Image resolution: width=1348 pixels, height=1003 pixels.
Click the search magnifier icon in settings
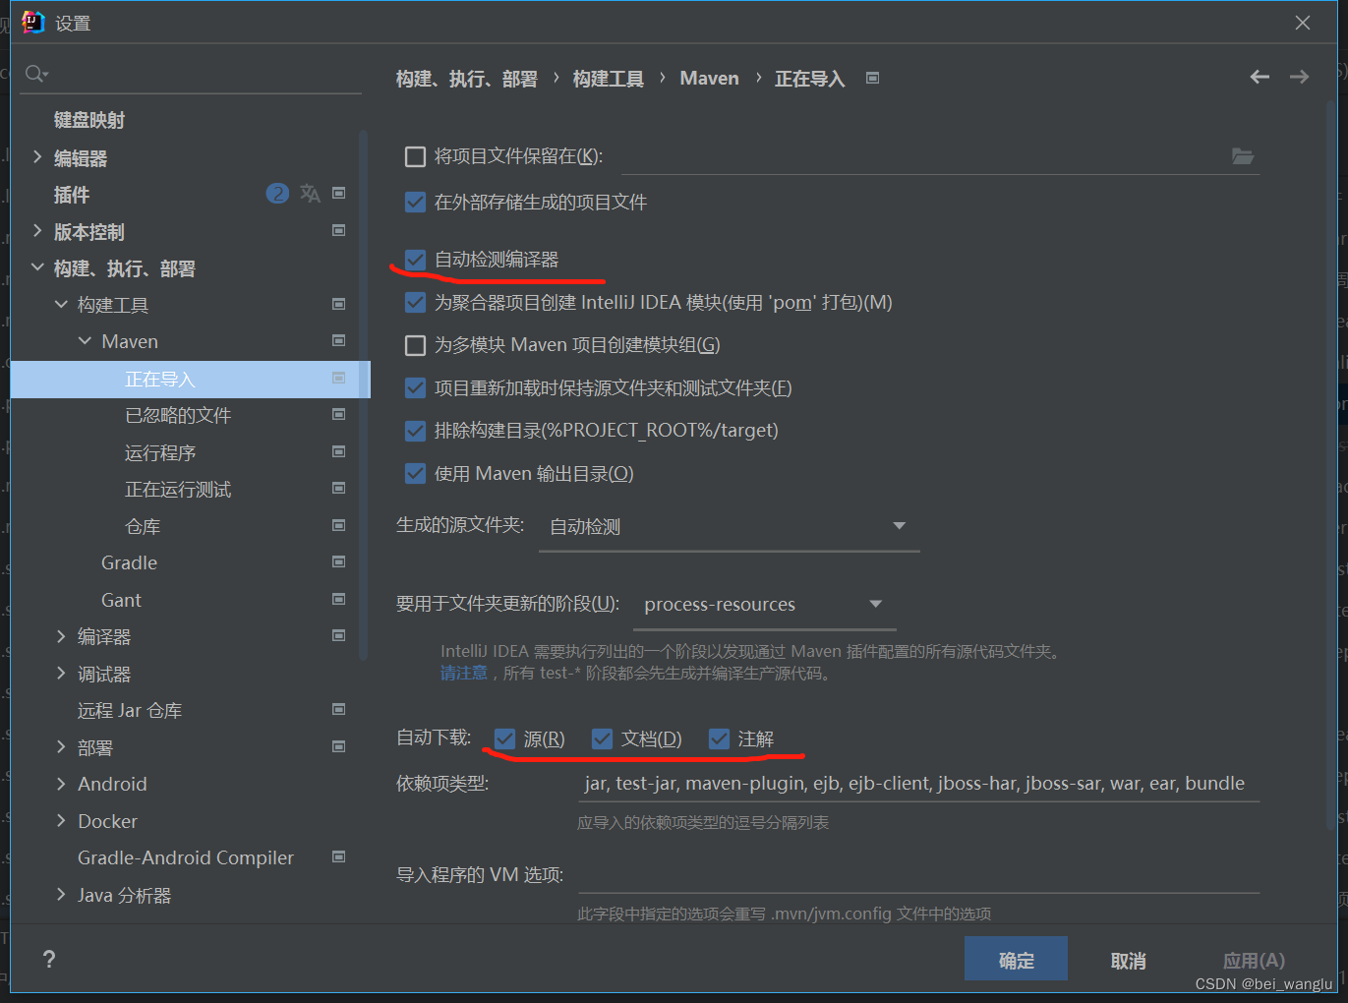(x=36, y=74)
